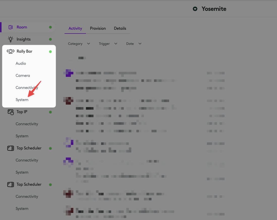The width and height of the screenshot is (277, 220).
Task: Select the Activity tab
Action: tap(75, 28)
